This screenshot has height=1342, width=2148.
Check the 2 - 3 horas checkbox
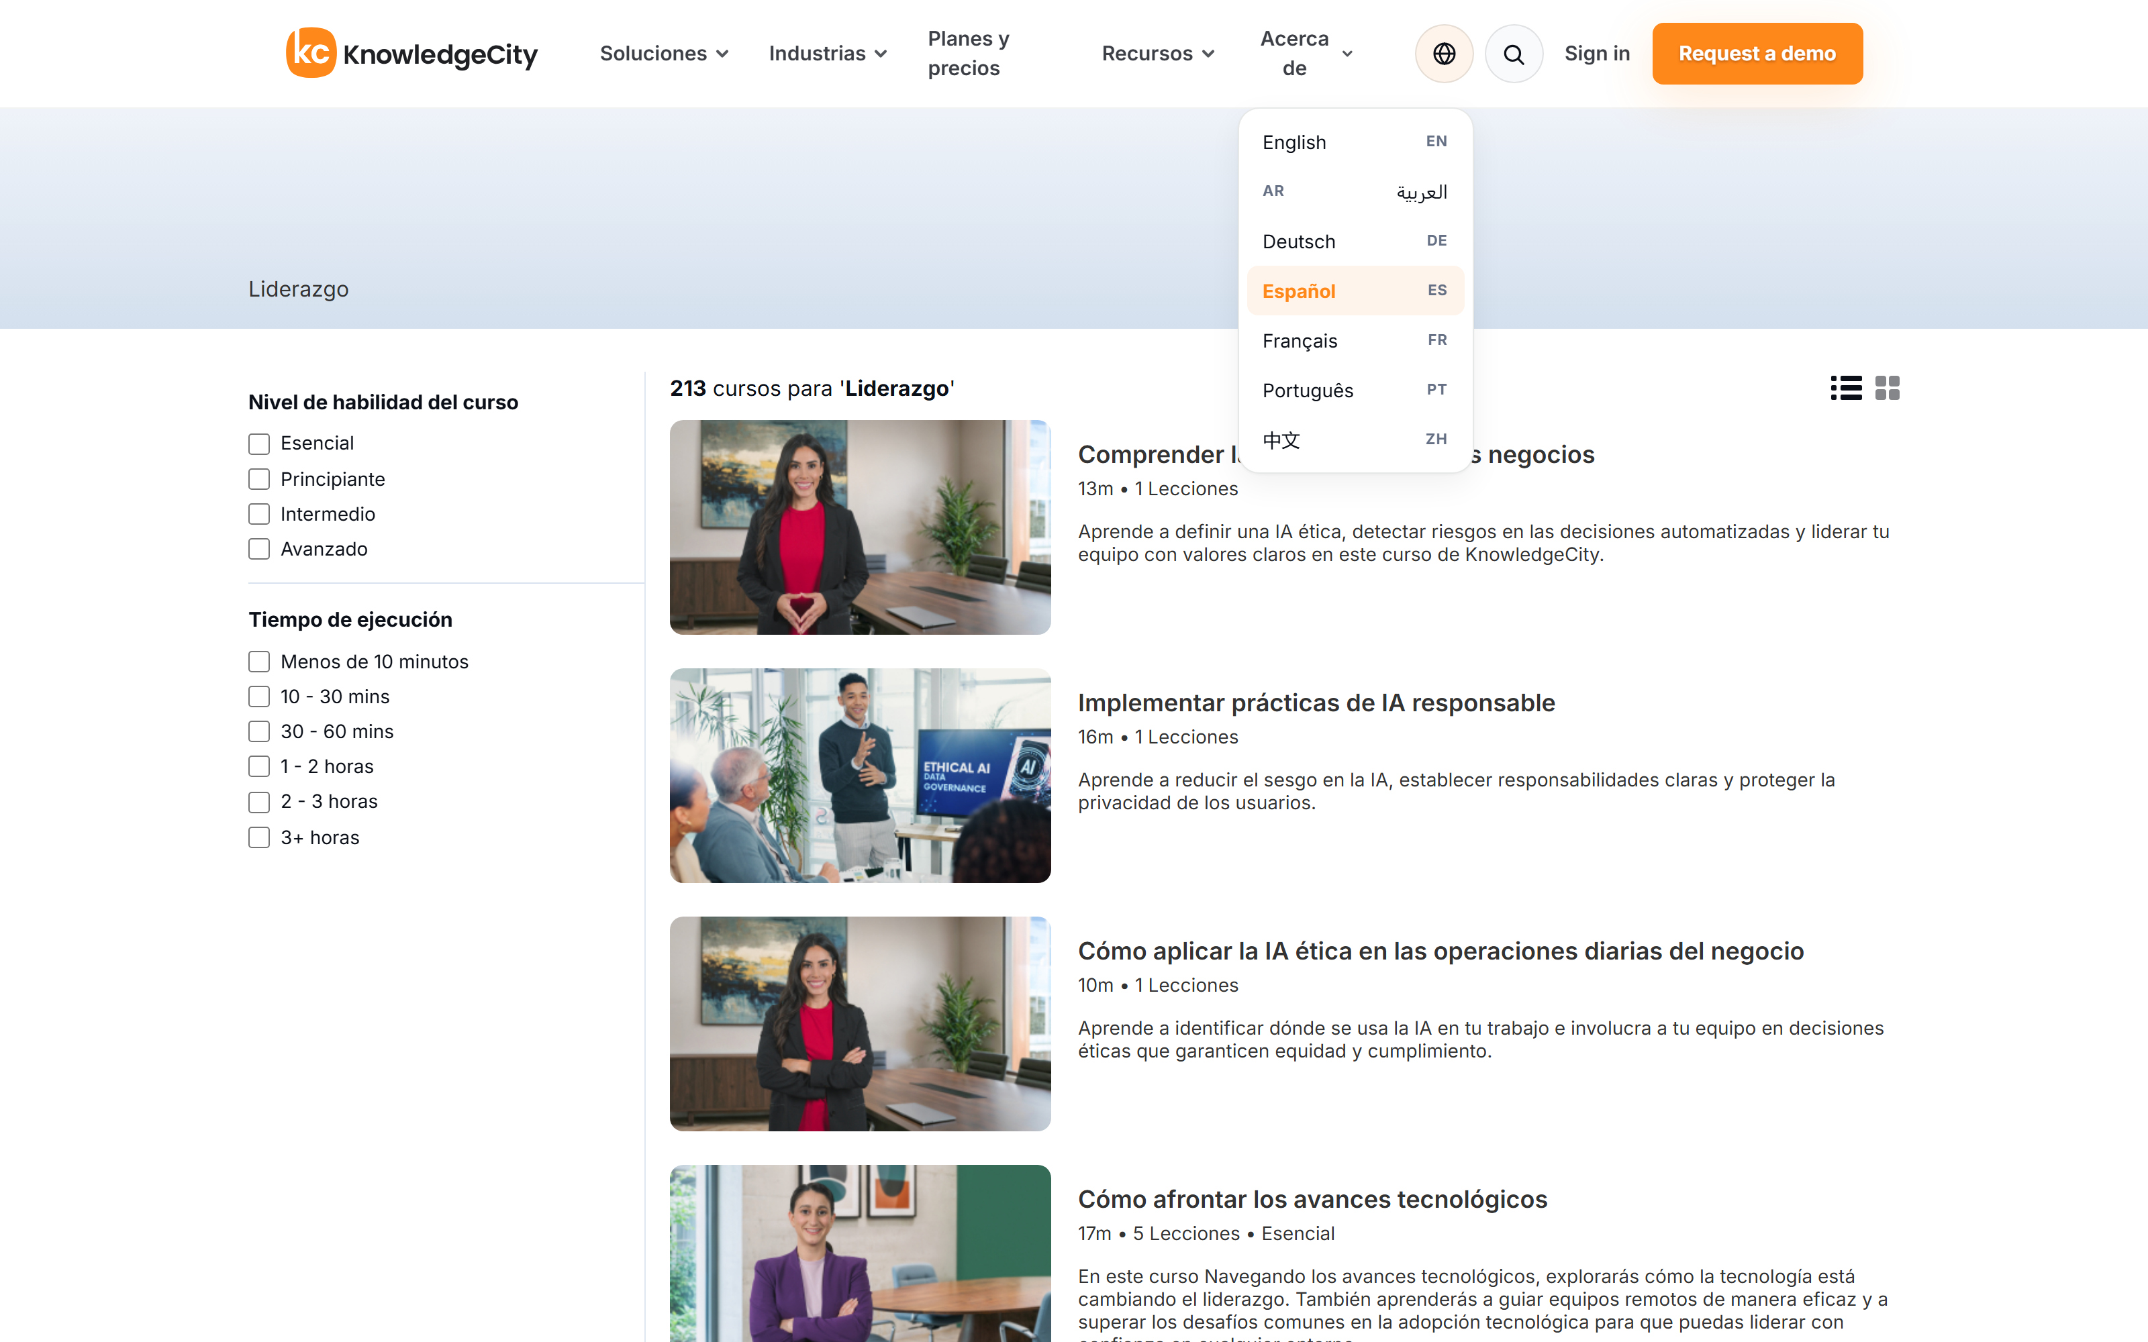click(259, 803)
